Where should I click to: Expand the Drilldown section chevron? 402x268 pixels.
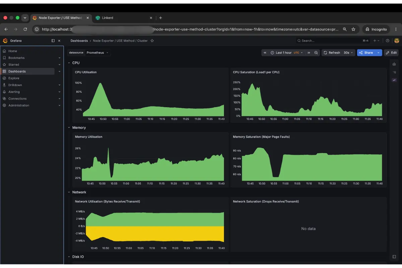[59, 85]
